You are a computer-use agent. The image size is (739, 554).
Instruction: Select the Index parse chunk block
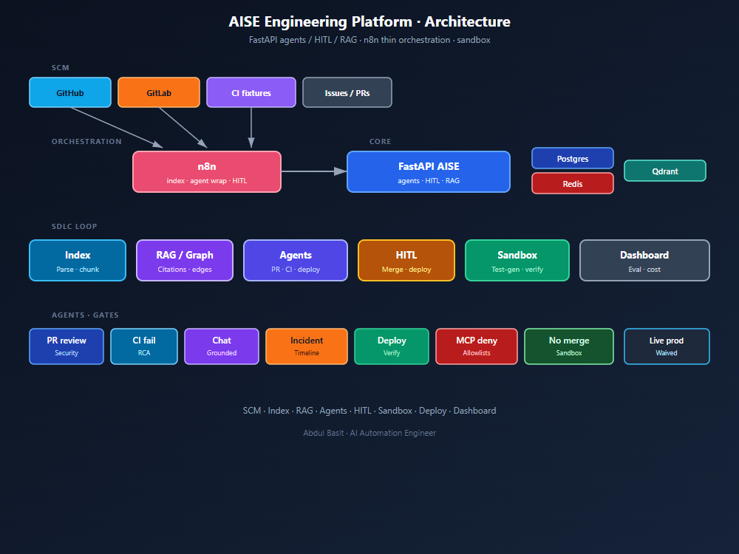pyautogui.click(x=78, y=261)
